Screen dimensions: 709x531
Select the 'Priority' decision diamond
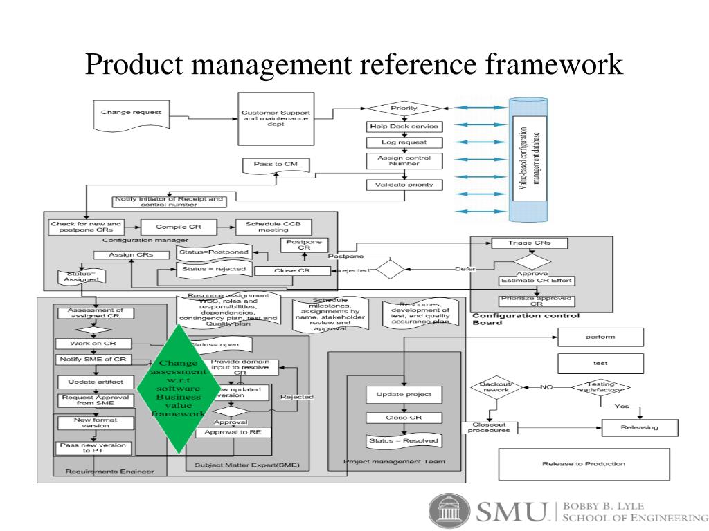coord(404,109)
